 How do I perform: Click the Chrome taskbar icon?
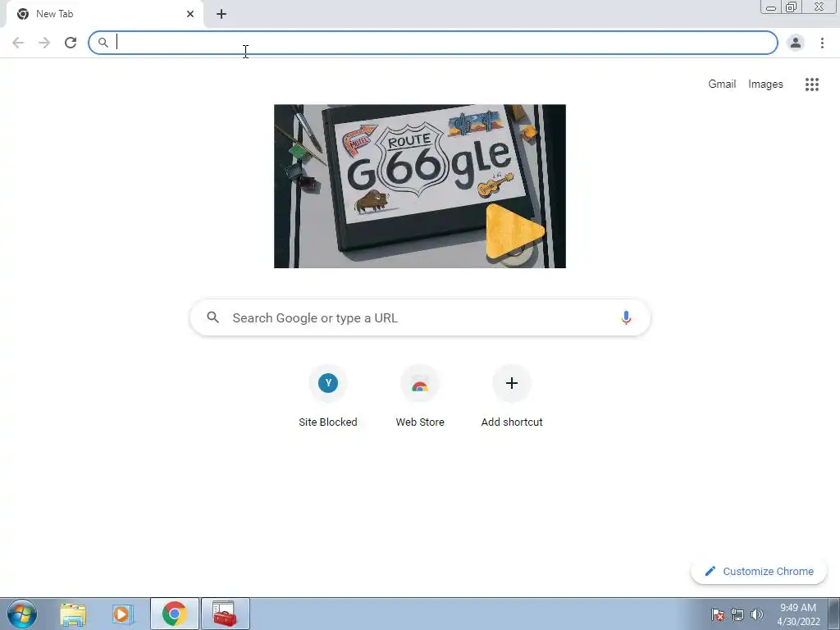[x=174, y=614]
